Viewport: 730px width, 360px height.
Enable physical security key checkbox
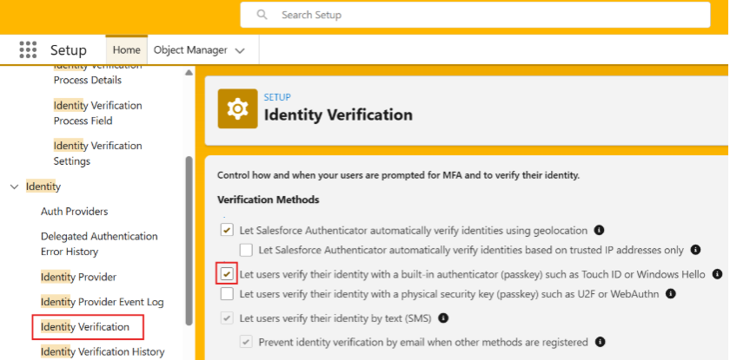(x=227, y=293)
